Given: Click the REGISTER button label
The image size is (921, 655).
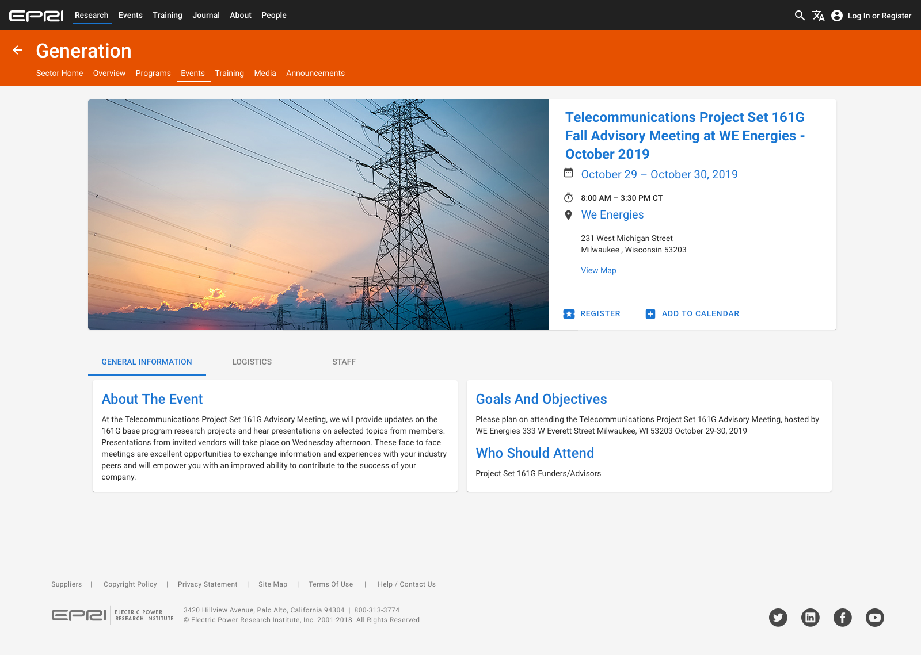Looking at the screenshot, I should [x=600, y=314].
